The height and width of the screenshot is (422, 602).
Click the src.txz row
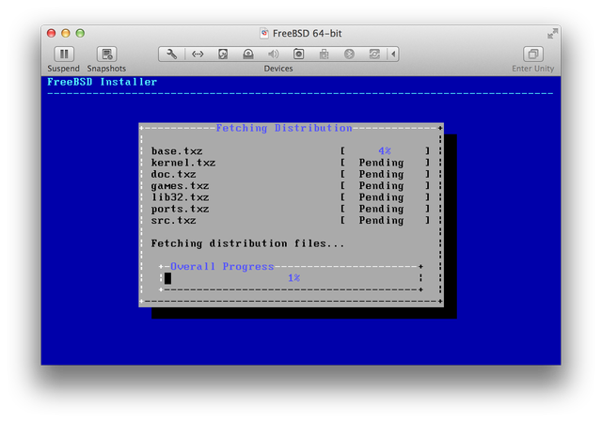coord(291,220)
